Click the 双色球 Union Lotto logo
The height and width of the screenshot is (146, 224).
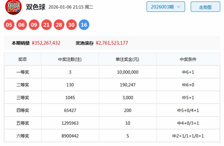coord(14,7)
